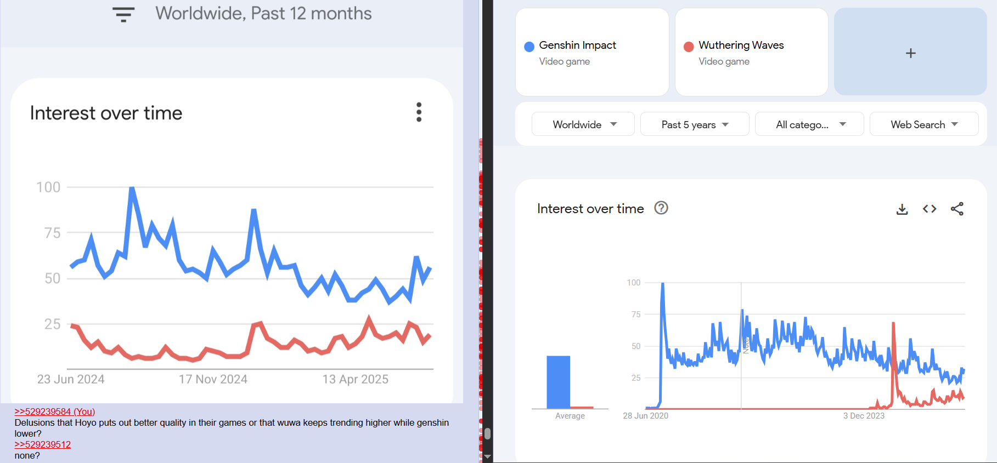Click the Average label under bar chart
Viewport: 997px width, 463px height.
pyautogui.click(x=570, y=416)
